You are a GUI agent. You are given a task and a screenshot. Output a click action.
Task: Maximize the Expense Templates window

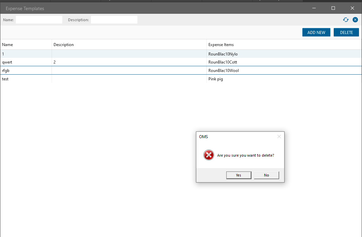point(333,8)
